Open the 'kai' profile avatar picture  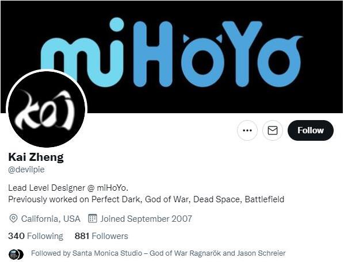click(47, 109)
